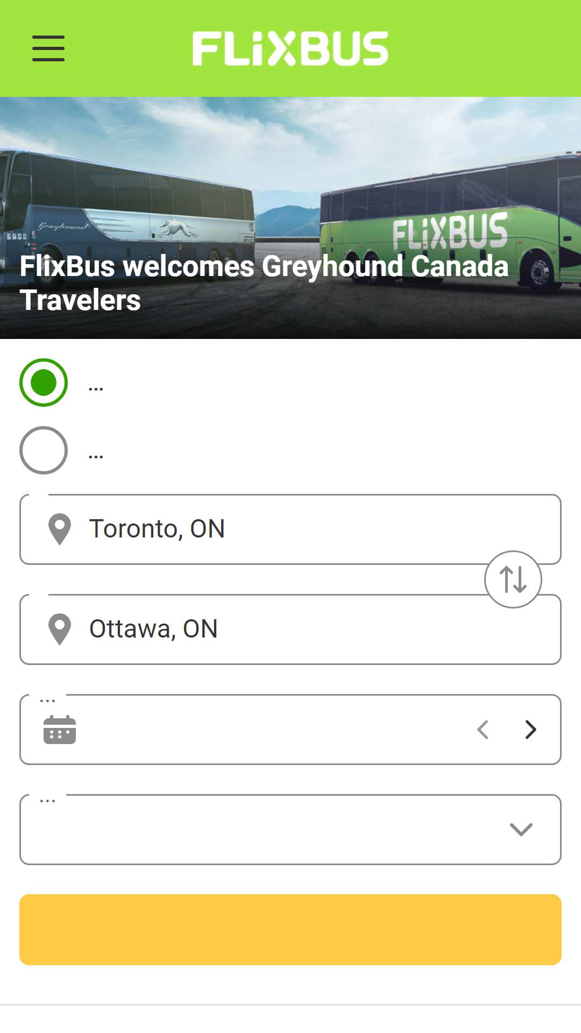Click the pin icon beside Toronto, ON
The height and width of the screenshot is (1033, 581).
click(60, 529)
